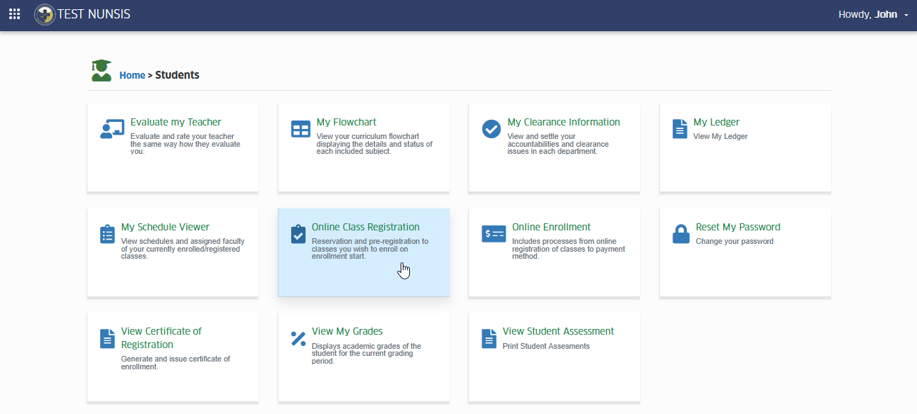
Task: Open View Certificate of Registration title
Action: click(161, 337)
